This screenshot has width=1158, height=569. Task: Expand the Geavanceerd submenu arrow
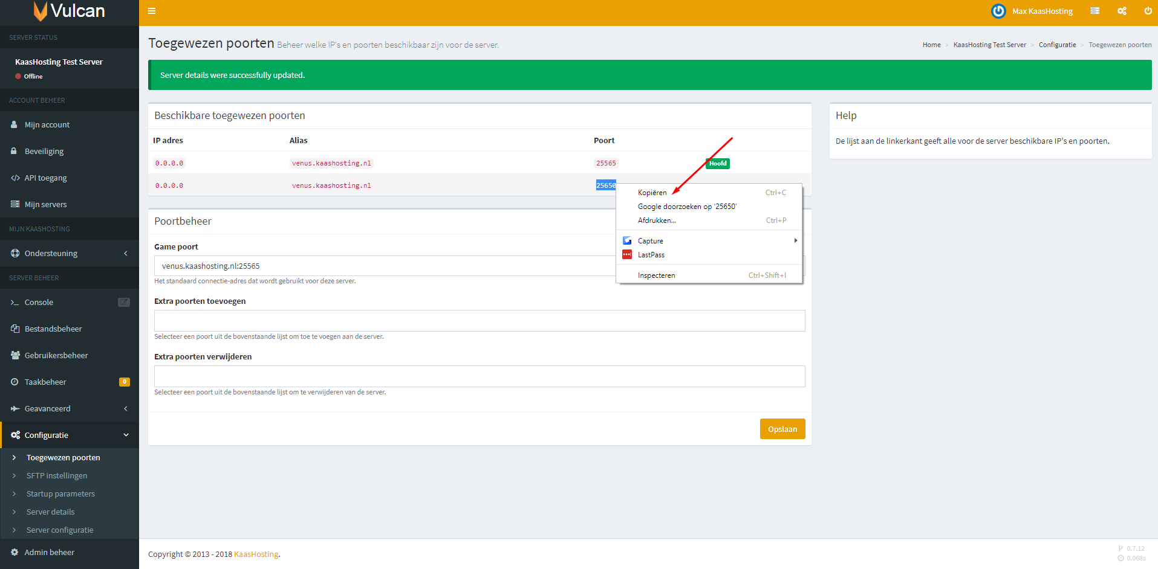click(x=126, y=408)
